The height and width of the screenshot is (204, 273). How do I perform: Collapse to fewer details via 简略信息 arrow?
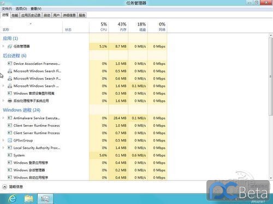coord(5,187)
